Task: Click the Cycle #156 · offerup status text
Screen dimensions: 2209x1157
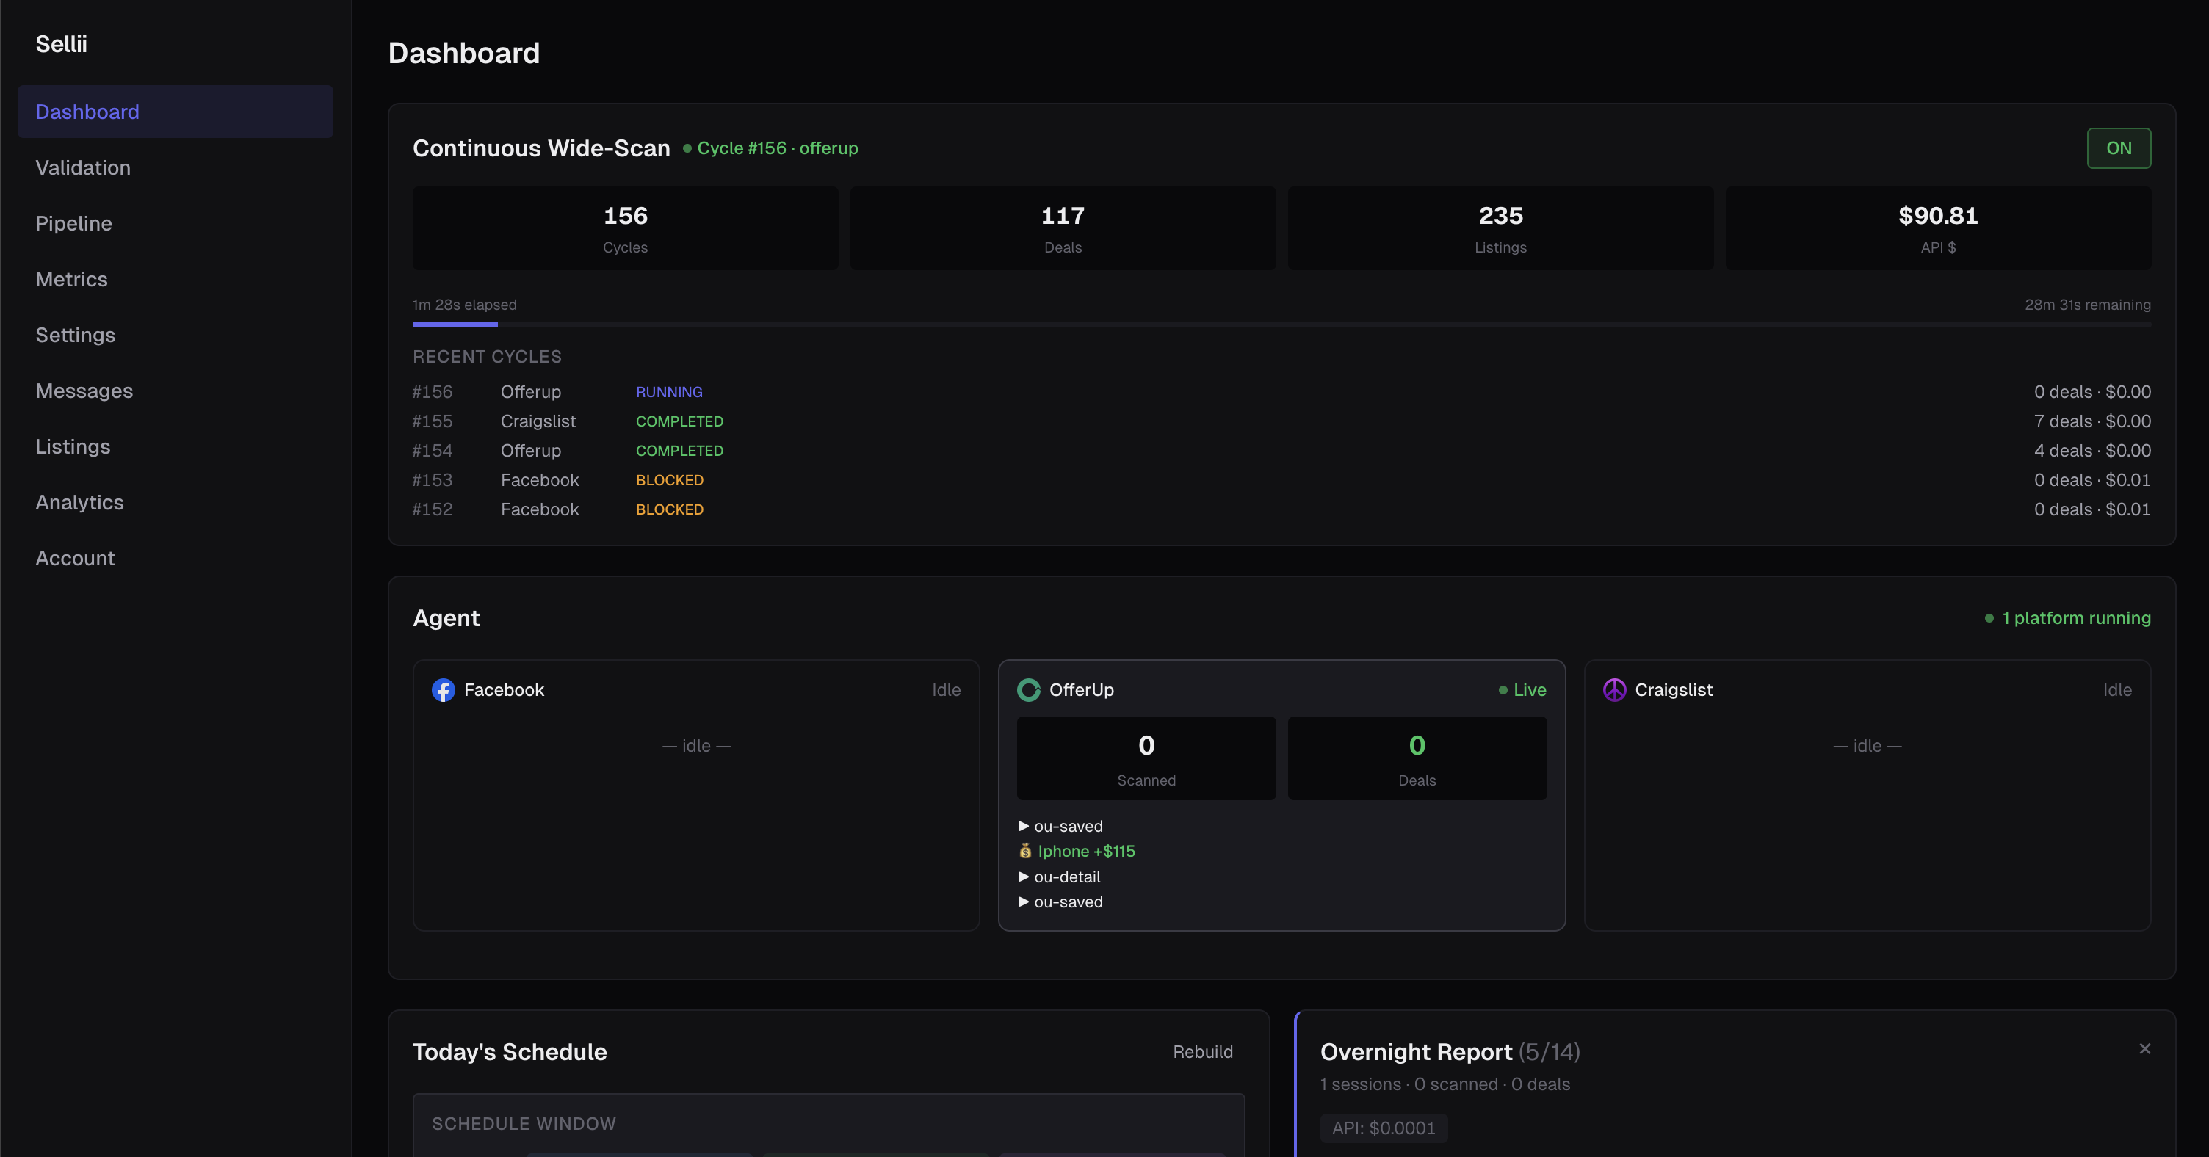Action: [x=777, y=148]
